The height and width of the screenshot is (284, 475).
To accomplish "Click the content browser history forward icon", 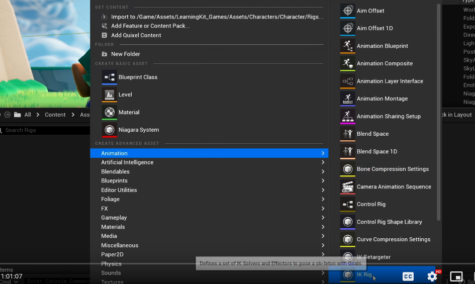I will (7, 115).
